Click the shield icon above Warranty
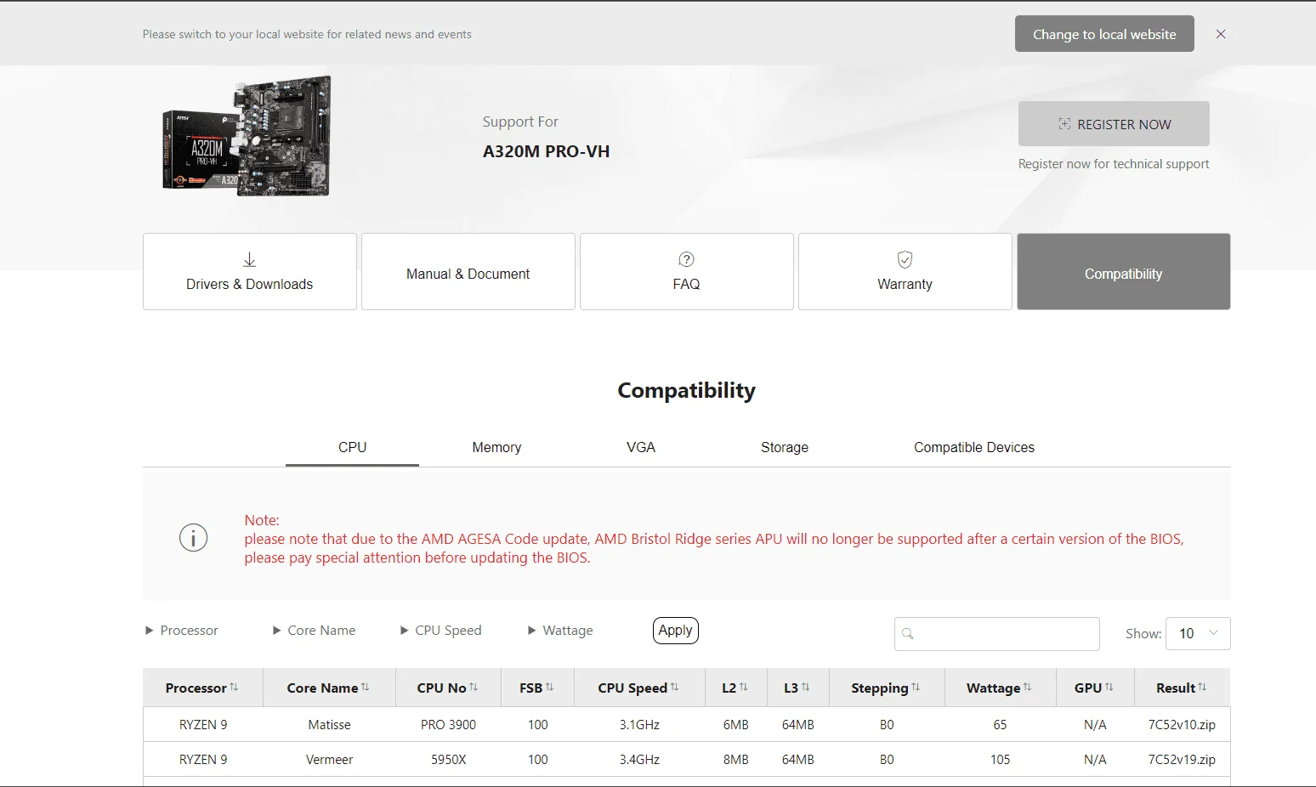 click(x=905, y=259)
